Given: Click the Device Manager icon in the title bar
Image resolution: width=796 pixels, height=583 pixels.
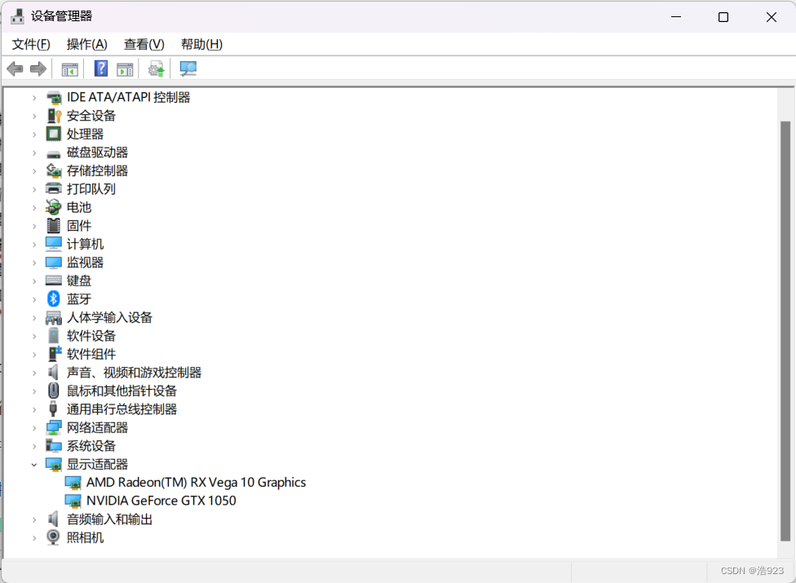Looking at the screenshot, I should click(17, 15).
